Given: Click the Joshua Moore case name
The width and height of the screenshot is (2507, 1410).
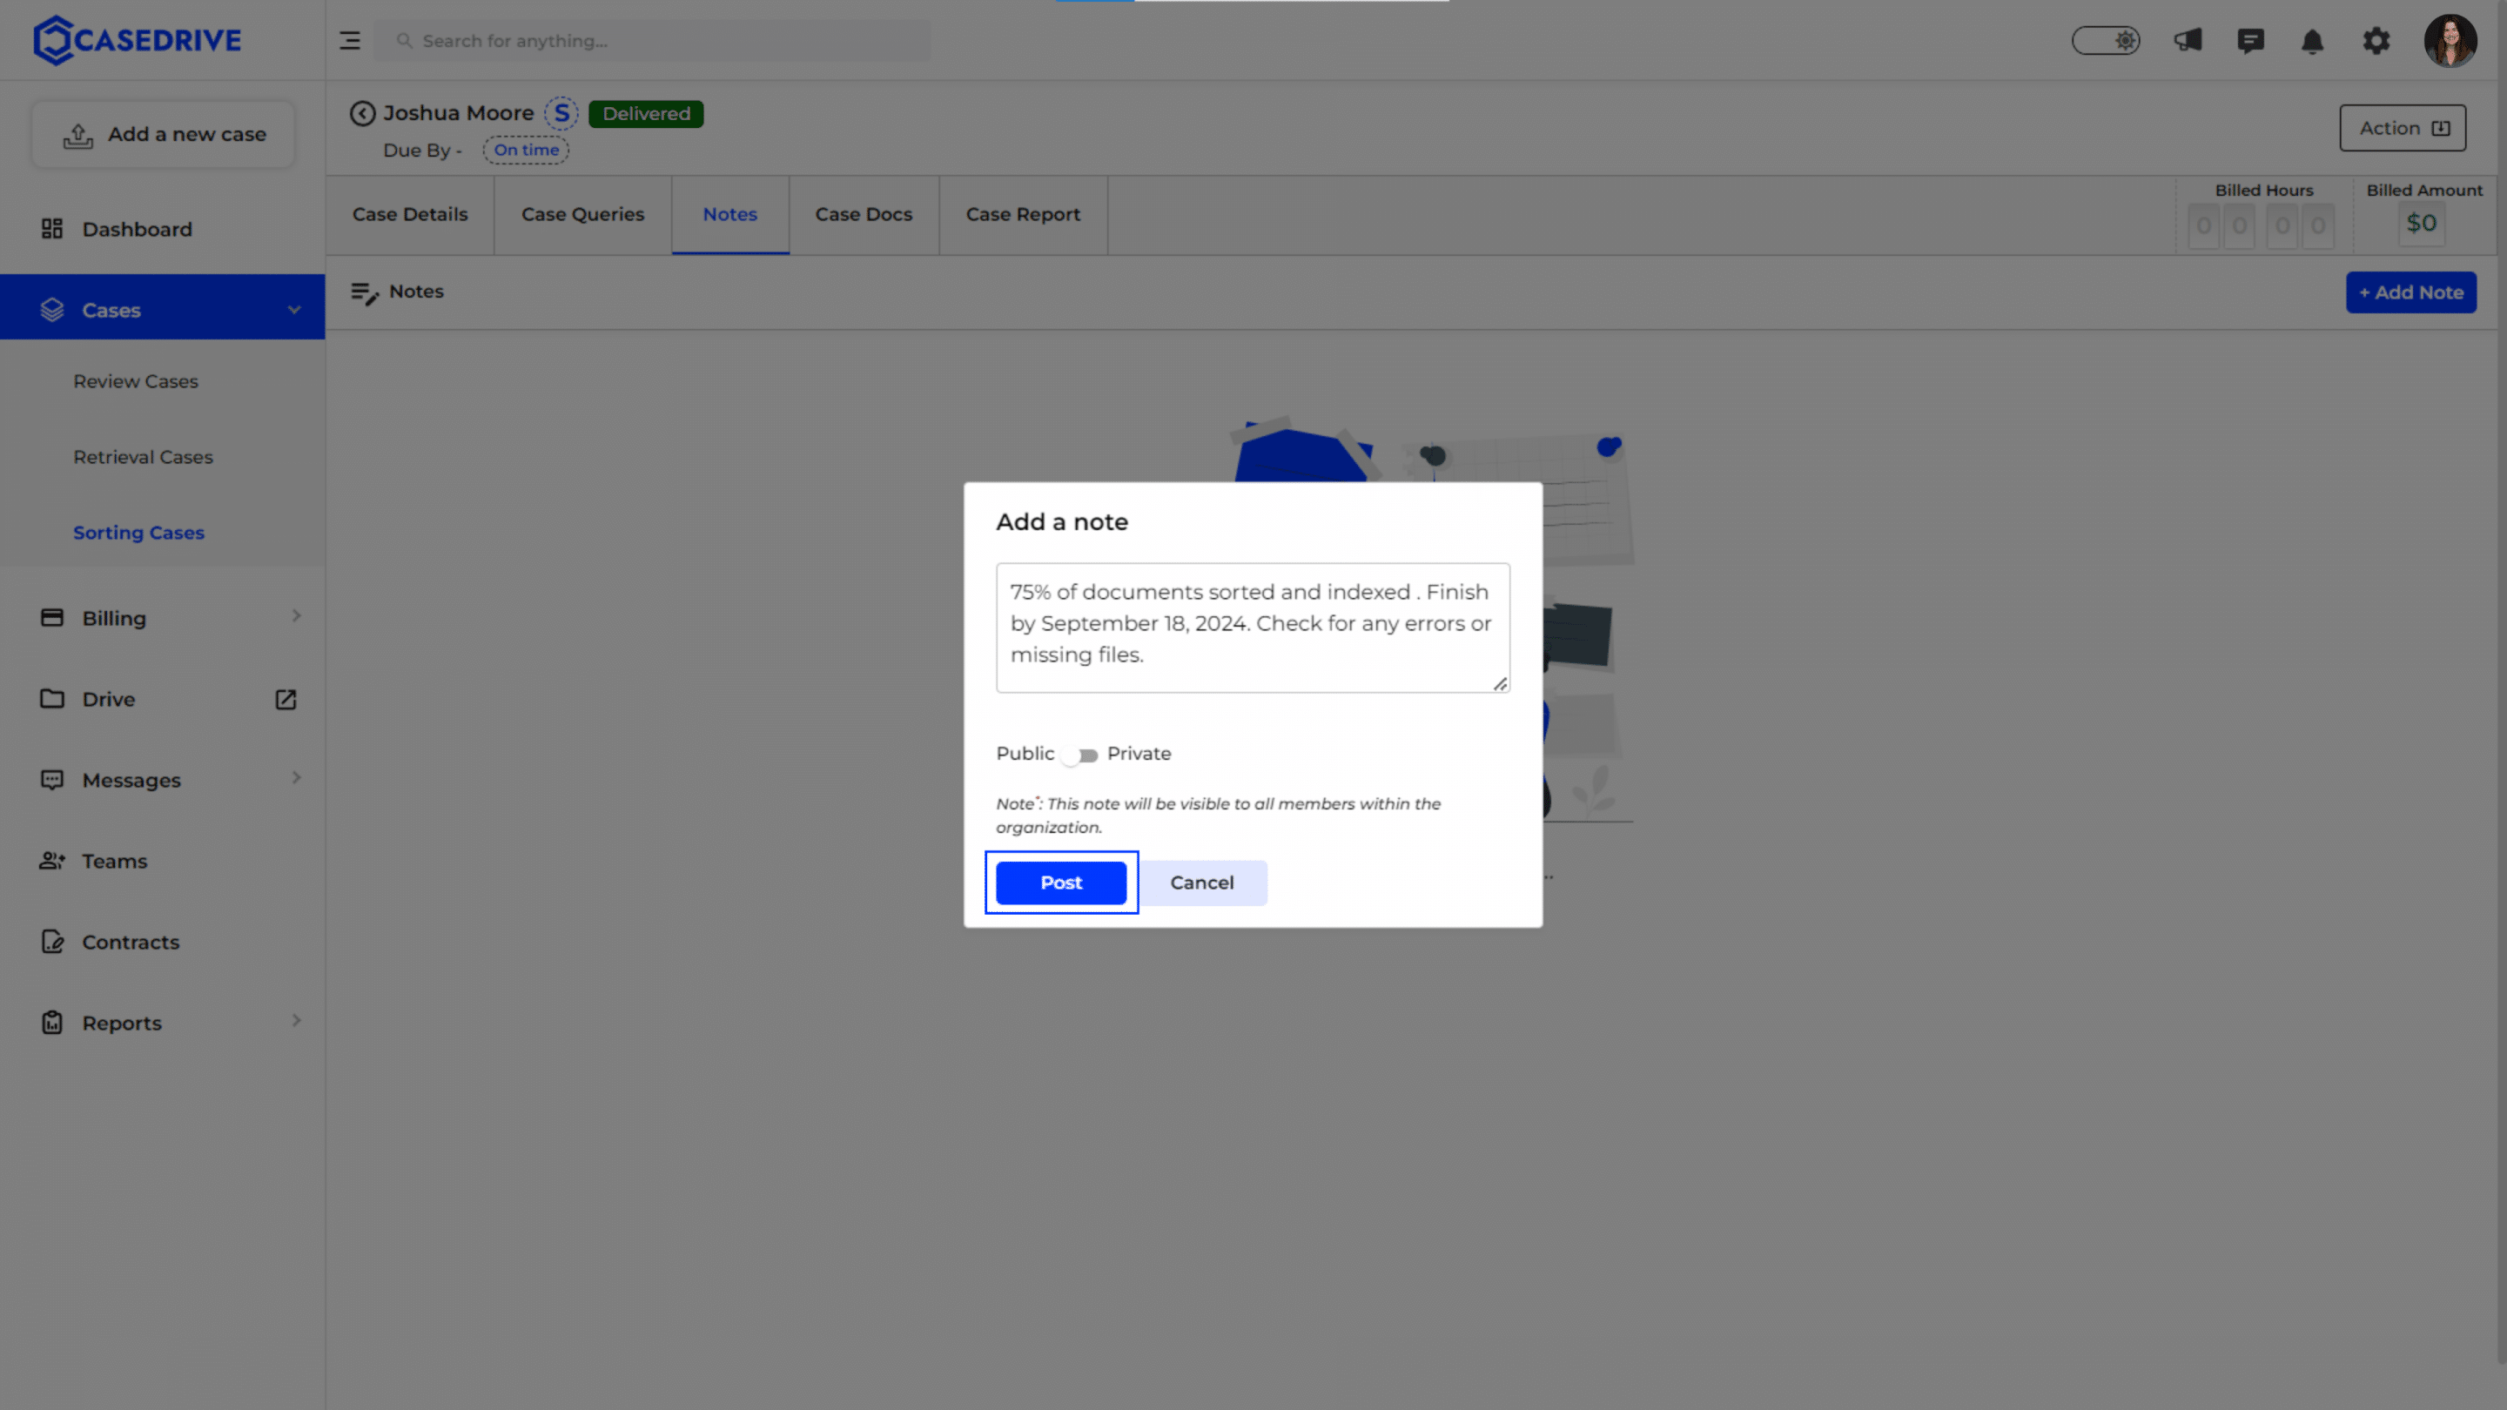Looking at the screenshot, I should tap(459, 114).
